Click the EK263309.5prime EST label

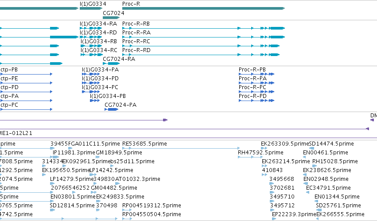285,144
